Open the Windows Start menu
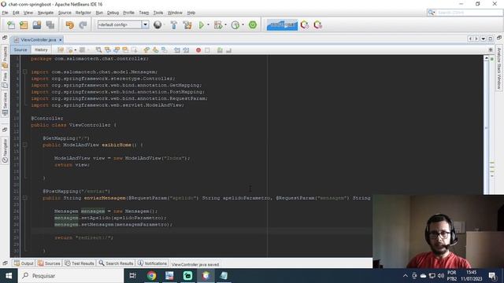Screen dimensions: 504x283 tap(9, 276)
